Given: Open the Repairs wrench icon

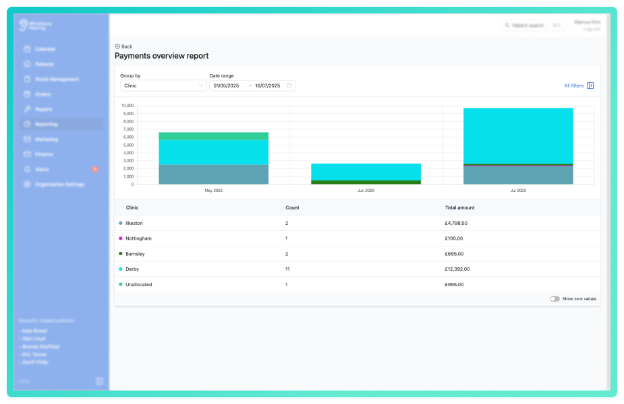Looking at the screenshot, I should (27, 109).
